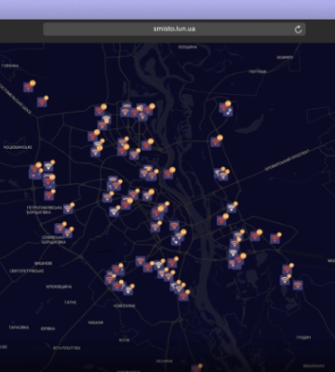This screenshot has height=372, width=335.
Task: Open marker beside Петропавлівська Борщагівка label
Action: (x=68, y=209)
